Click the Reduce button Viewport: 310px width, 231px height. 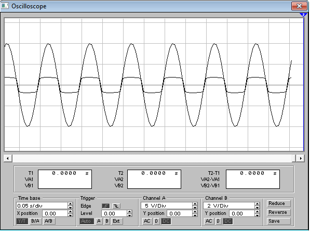click(x=278, y=203)
